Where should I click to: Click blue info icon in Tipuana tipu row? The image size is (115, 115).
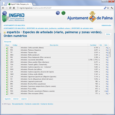108,52
